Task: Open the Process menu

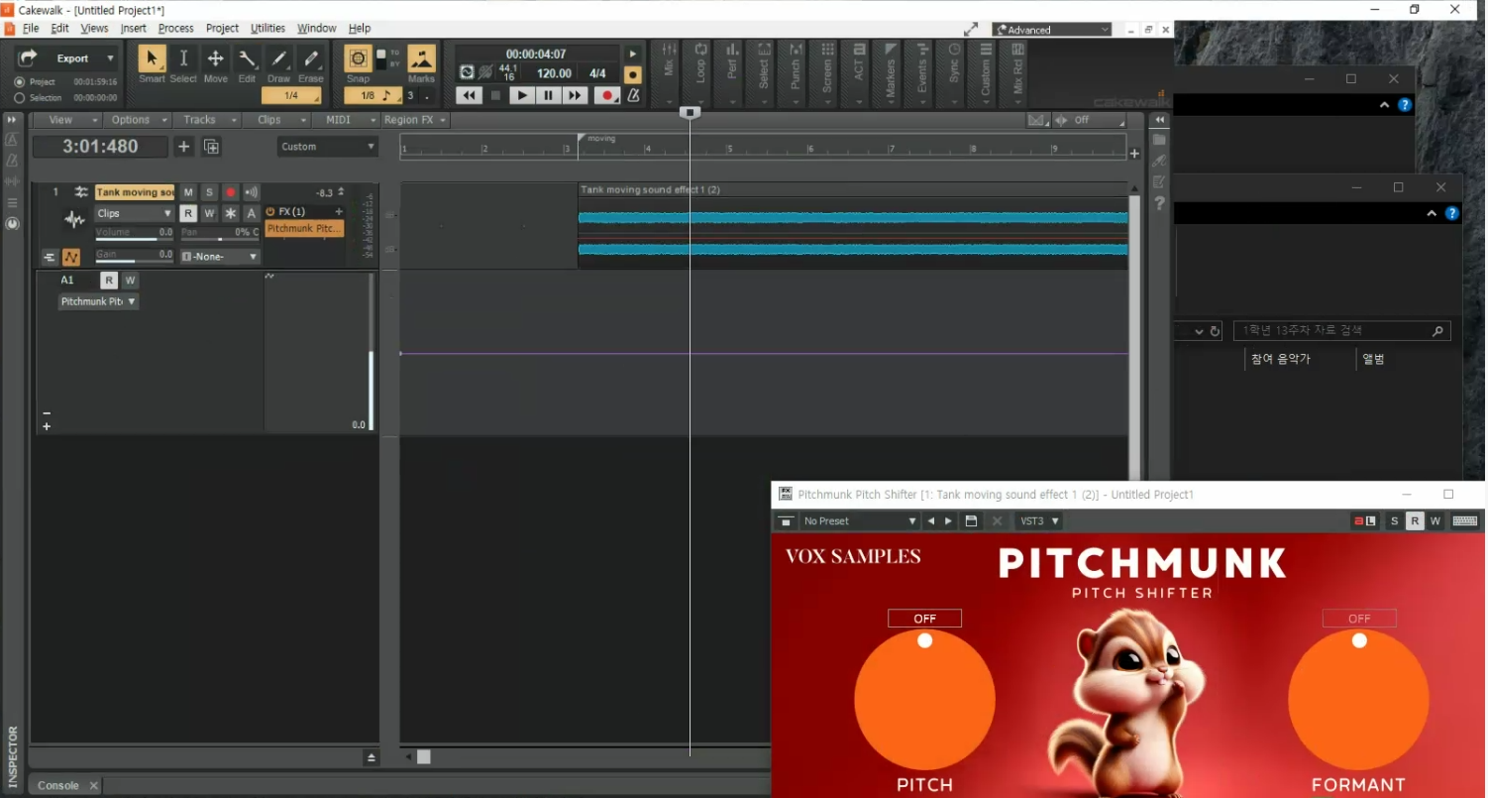Action: click(176, 29)
